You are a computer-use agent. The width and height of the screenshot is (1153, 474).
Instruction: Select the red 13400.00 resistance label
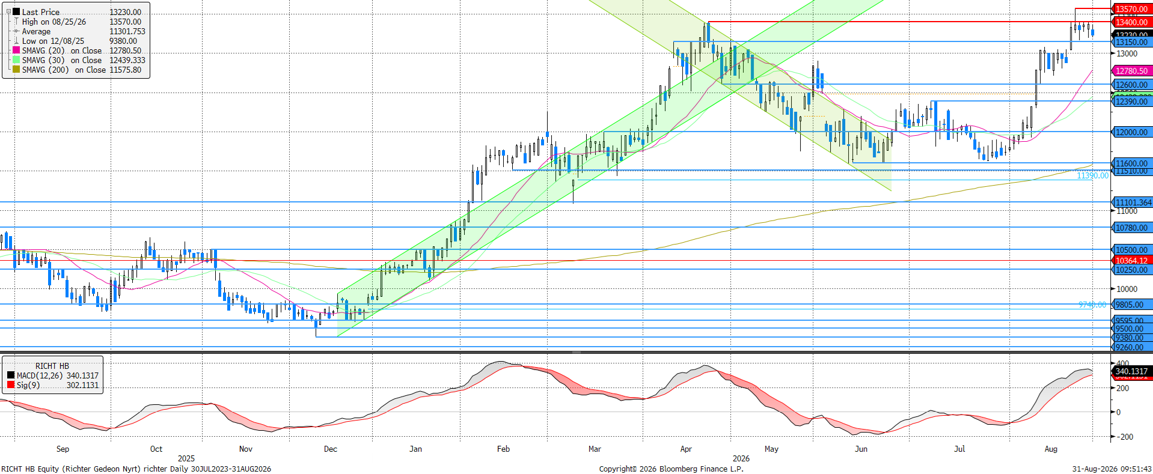click(x=1131, y=22)
